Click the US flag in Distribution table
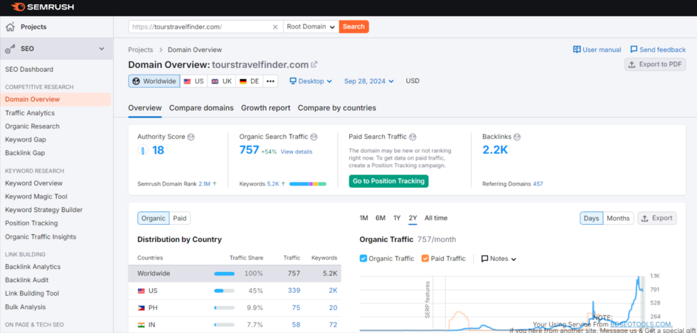 pos(142,291)
